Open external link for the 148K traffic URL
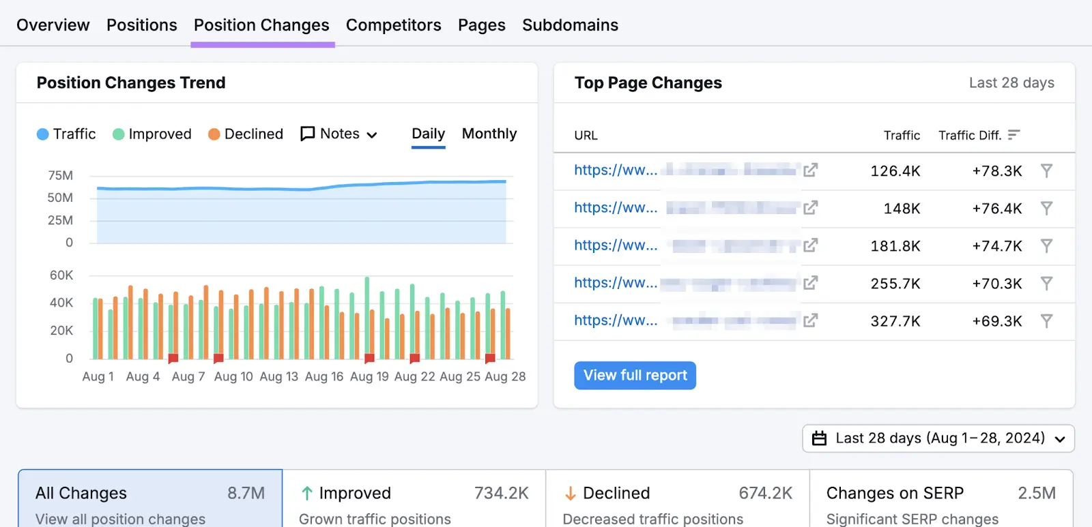The width and height of the screenshot is (1092, 527). (810, 208)
